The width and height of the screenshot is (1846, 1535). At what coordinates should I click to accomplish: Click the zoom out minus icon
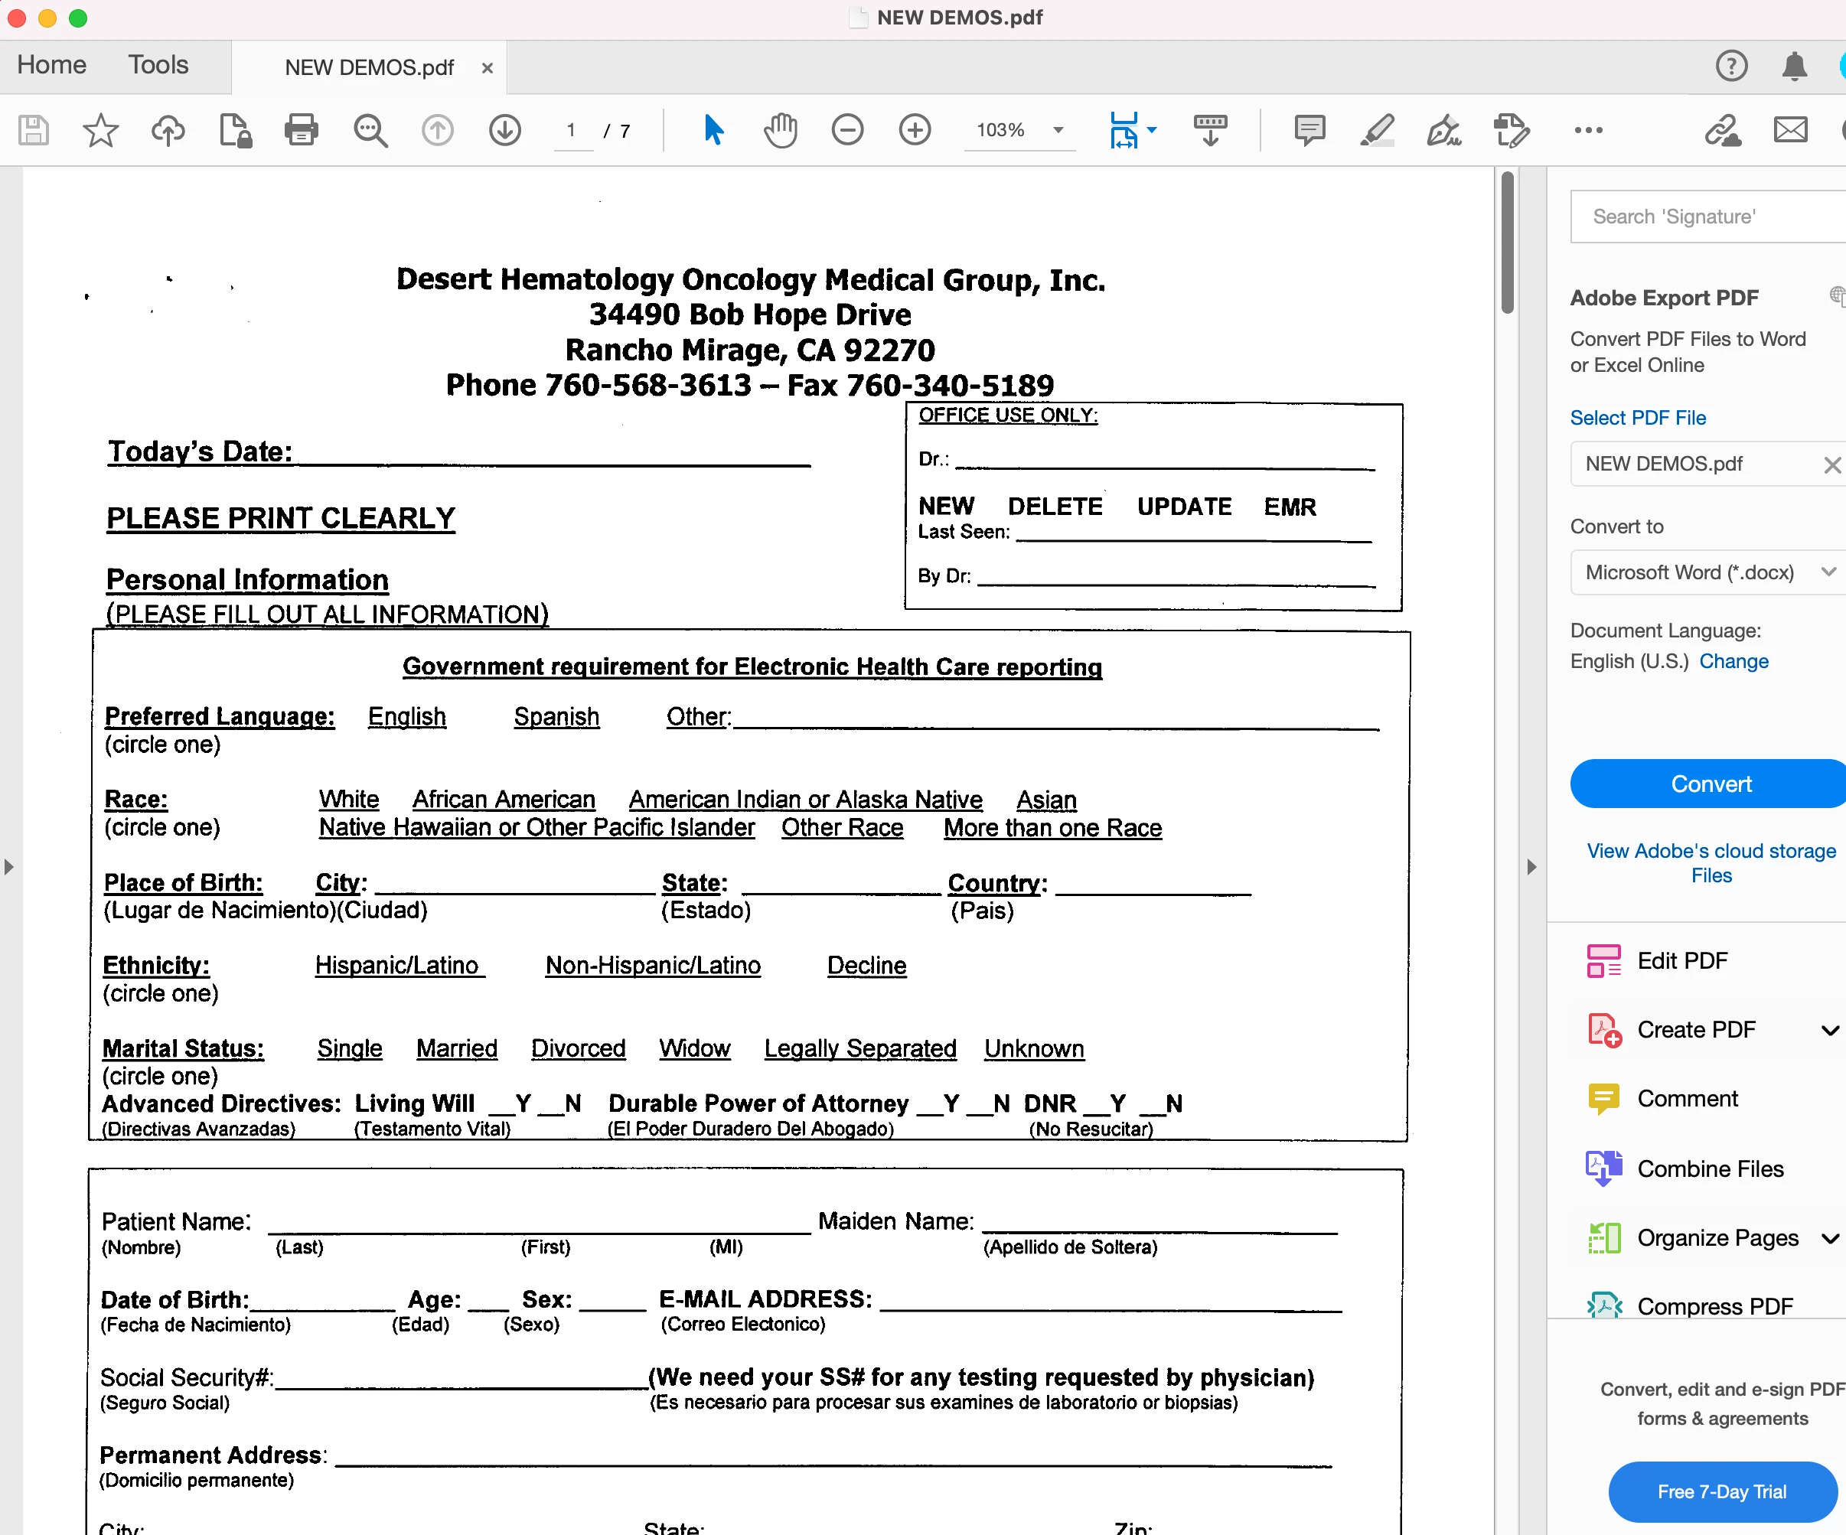pos(847,130)
